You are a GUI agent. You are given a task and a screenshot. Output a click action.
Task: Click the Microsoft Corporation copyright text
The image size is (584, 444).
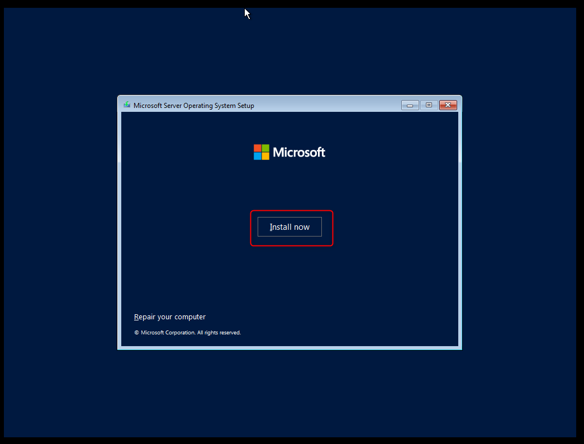pyautogui.click(x=187, y=333)
